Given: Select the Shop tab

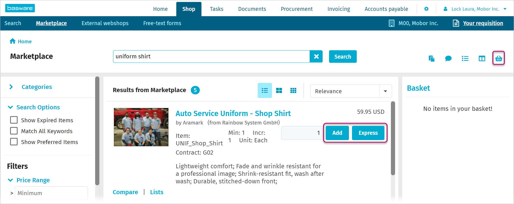Looking at the screenshot, I should [189, 9].
